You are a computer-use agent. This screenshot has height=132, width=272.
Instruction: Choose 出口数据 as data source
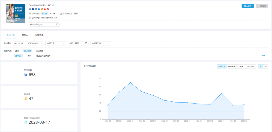click(x=40, y=51)
